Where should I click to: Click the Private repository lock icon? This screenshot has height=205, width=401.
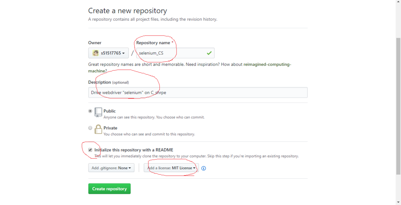click(98, 129)
